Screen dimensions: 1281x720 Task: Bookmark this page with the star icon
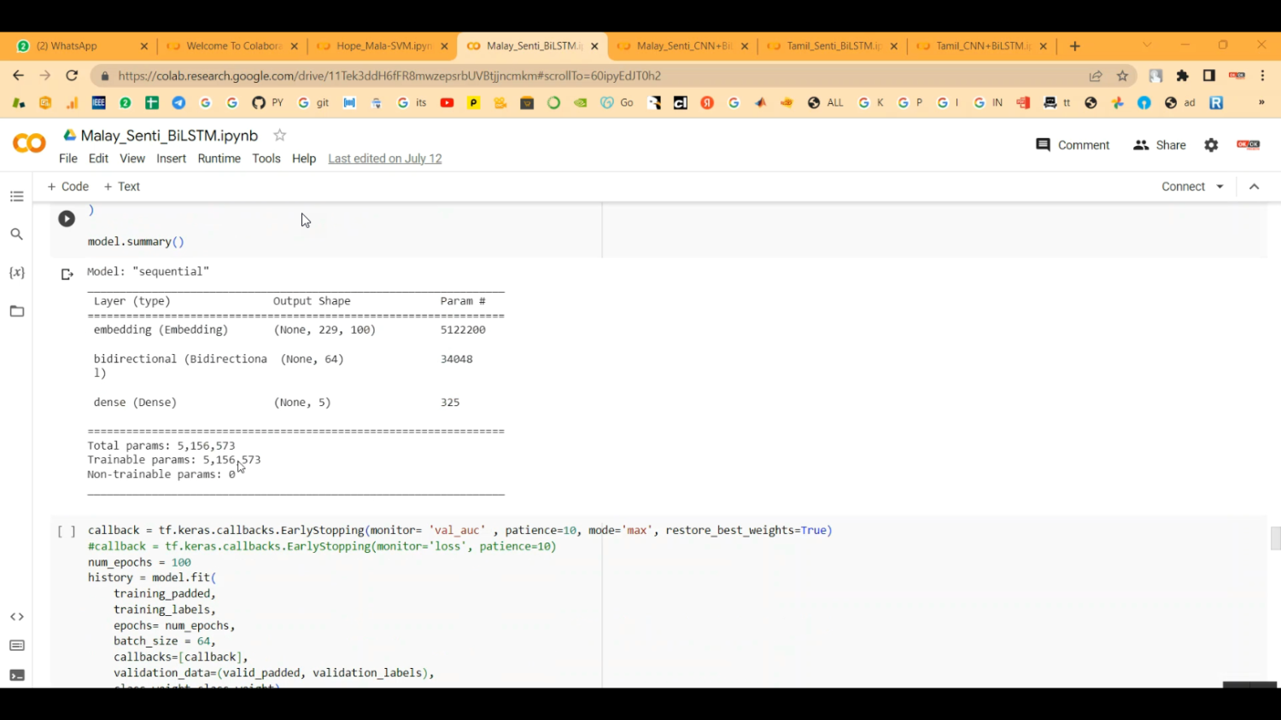(x=1122, y=76)
